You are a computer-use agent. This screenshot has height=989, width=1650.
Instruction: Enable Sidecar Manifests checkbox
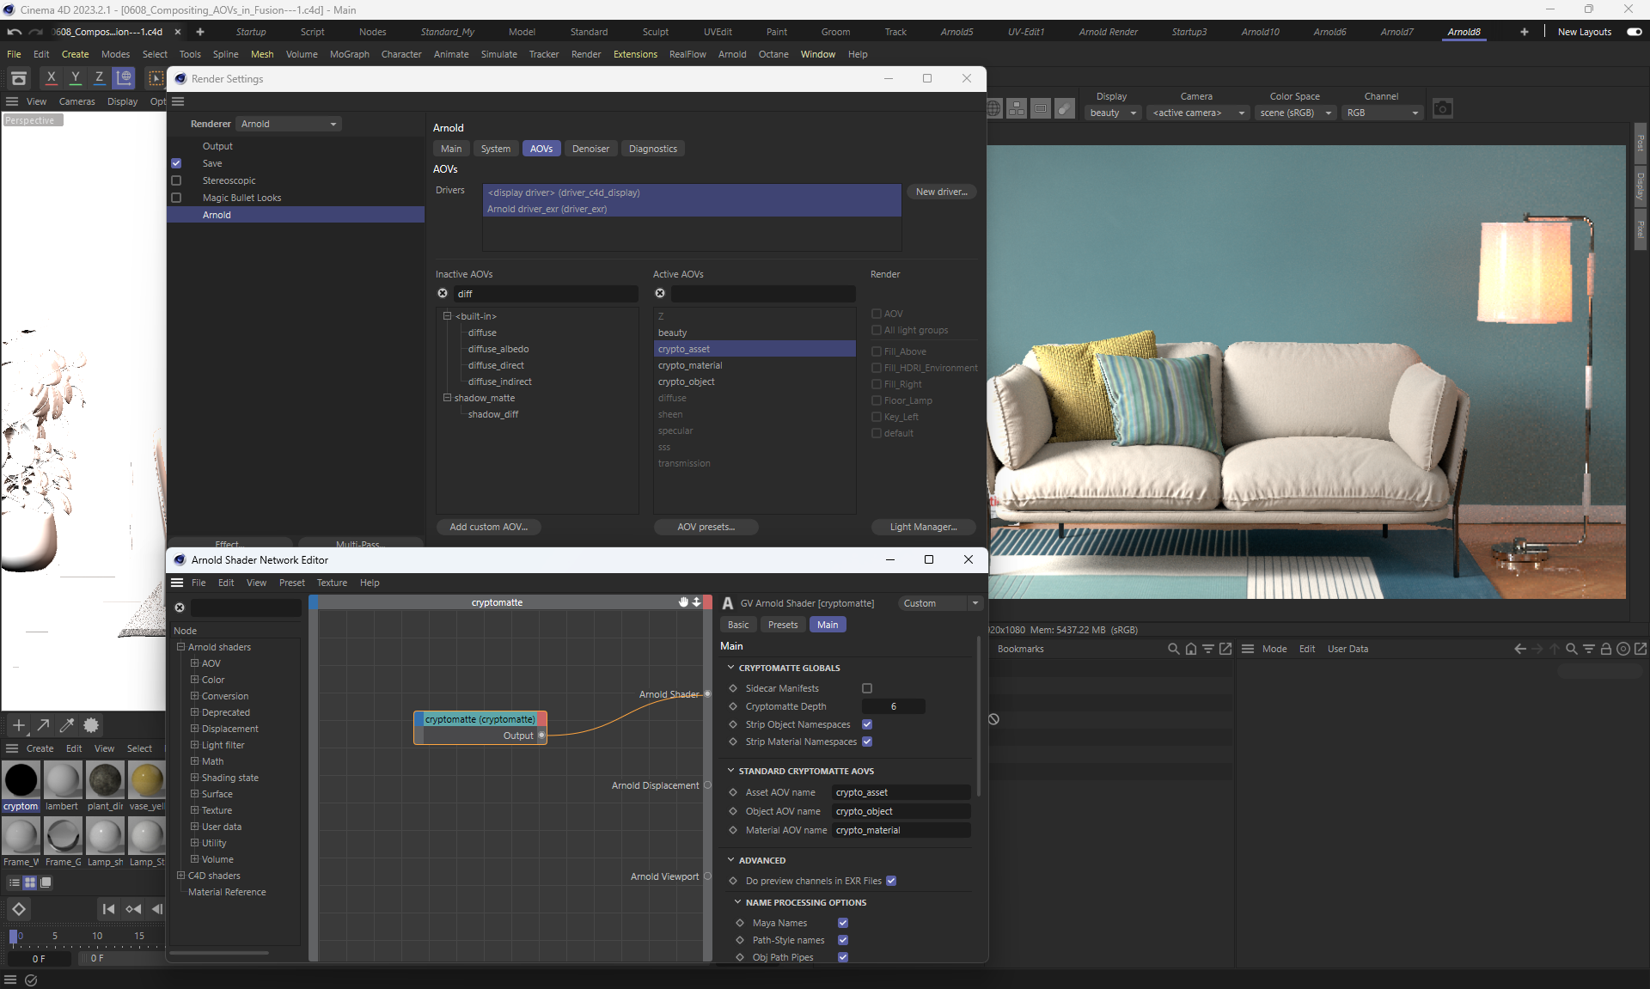point(867,688)
